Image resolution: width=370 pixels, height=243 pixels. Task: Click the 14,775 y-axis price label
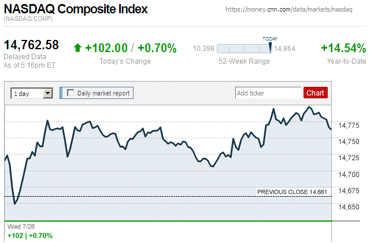point(349,125)
